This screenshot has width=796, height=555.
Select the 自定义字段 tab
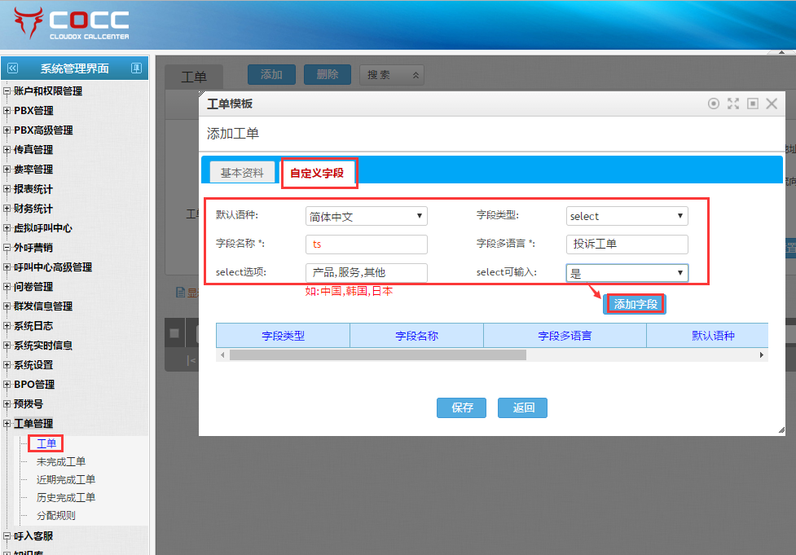[318, 174]
